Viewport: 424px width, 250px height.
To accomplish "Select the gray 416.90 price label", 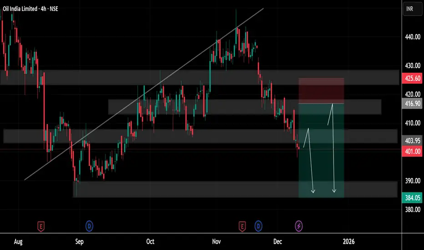I will 412,104.
